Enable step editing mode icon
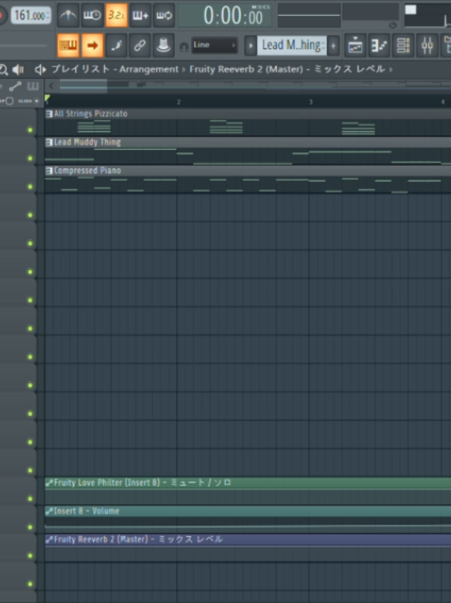451x603 pixels. point(117,45)
